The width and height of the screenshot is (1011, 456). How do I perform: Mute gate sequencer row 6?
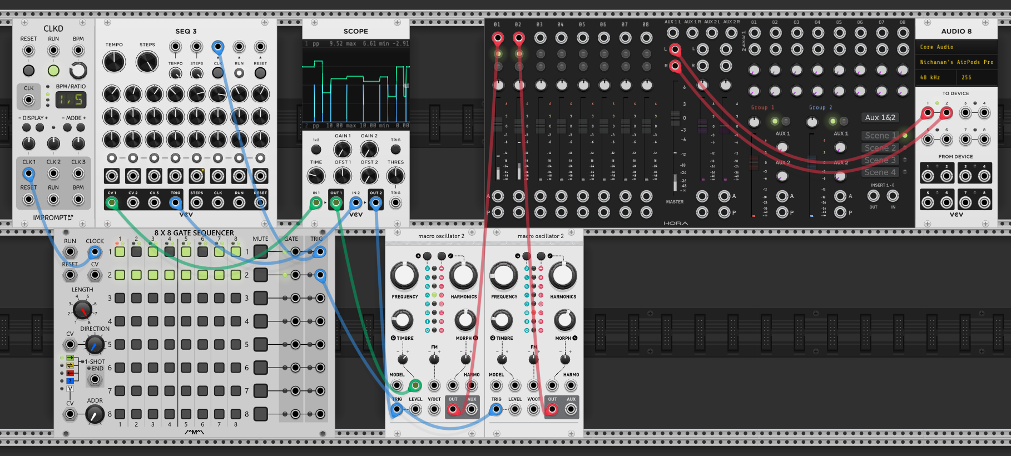coord(260,368)
